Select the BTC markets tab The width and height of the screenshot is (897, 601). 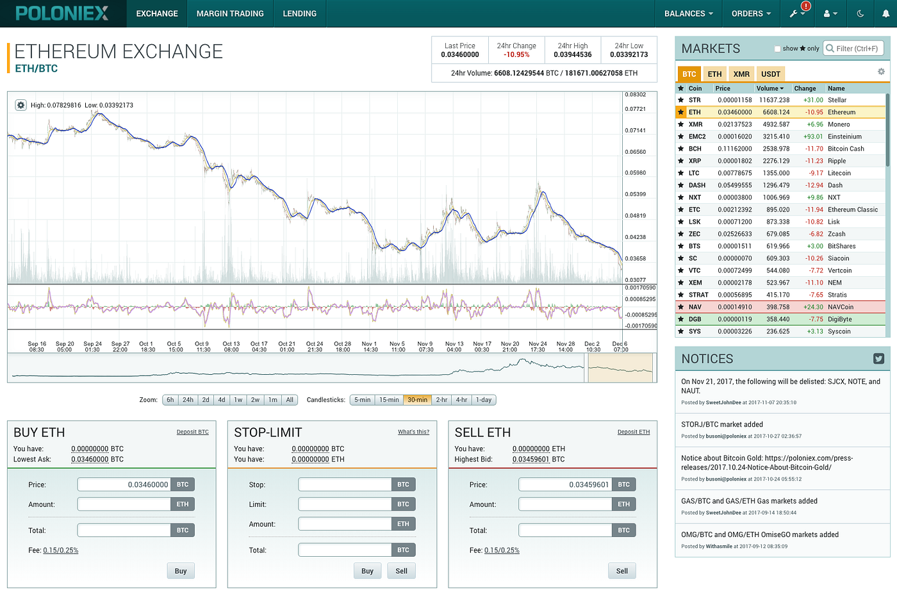(x=689, y=74)
